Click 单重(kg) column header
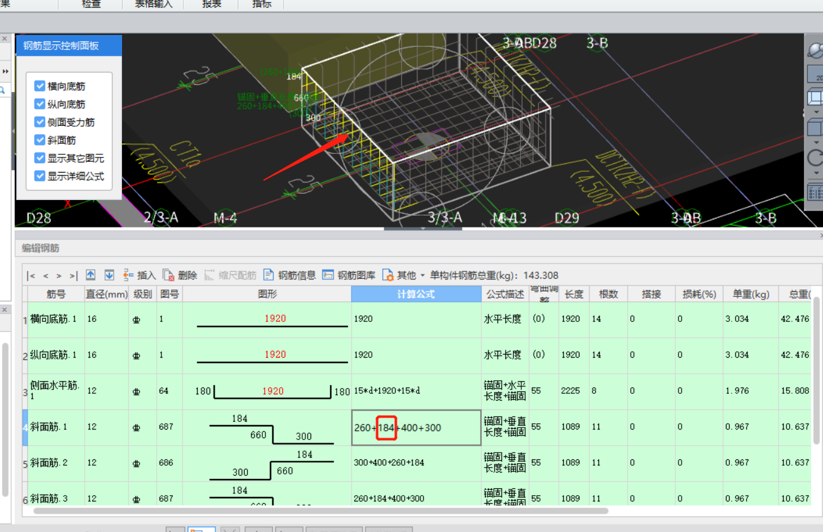The image size is (823, 532). coord(751,294)
